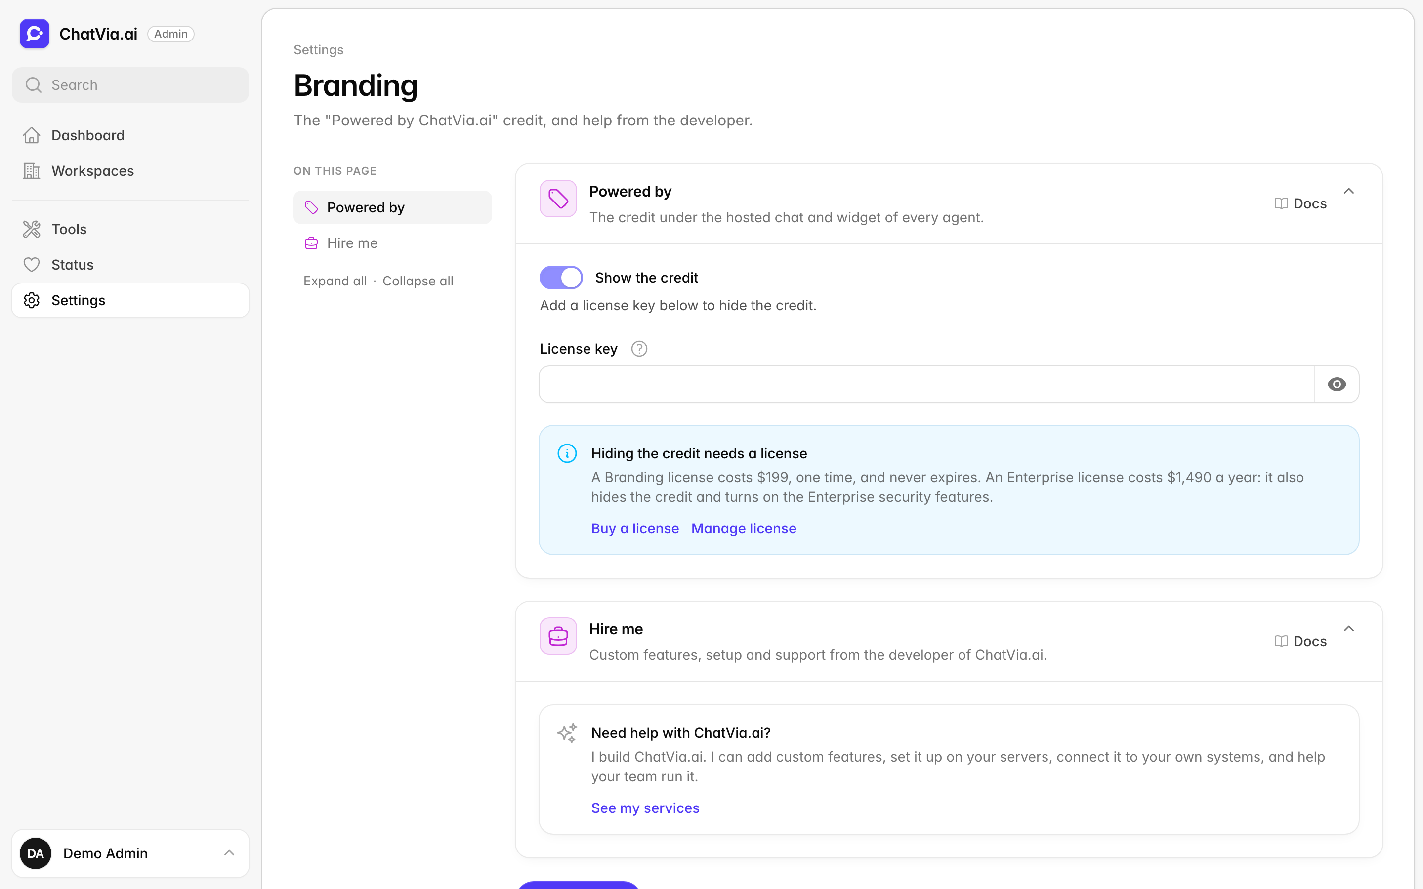
Task: Click the Dashboard home icon
Action: click(x=32, y=135)
